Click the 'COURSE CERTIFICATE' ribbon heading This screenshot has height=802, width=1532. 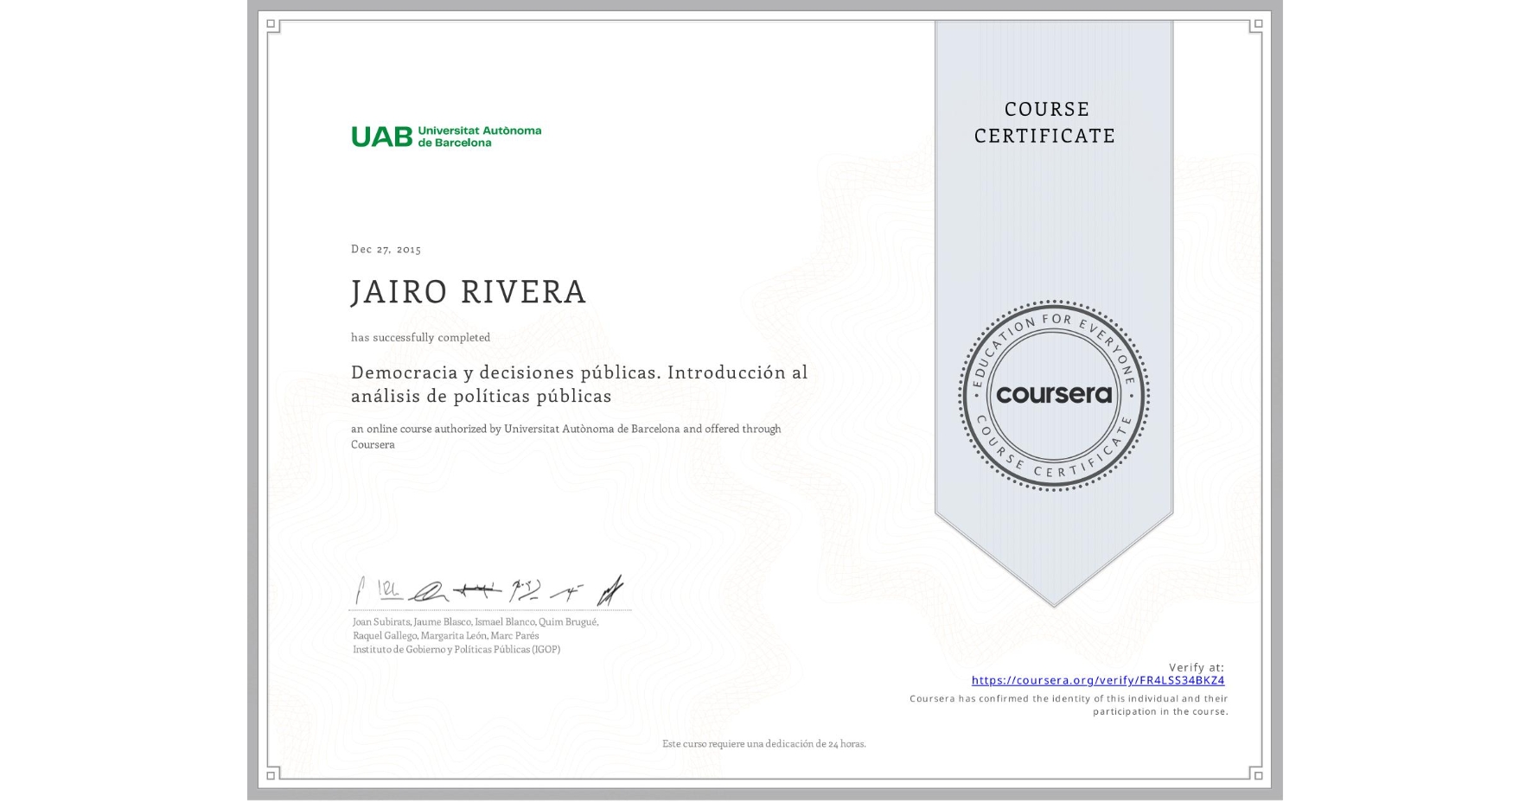click(1045, 122)
